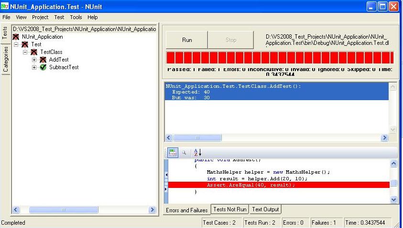Click the error list horizontal scrollbar thumb
The image size is (403, 228).
pos(197,138)
